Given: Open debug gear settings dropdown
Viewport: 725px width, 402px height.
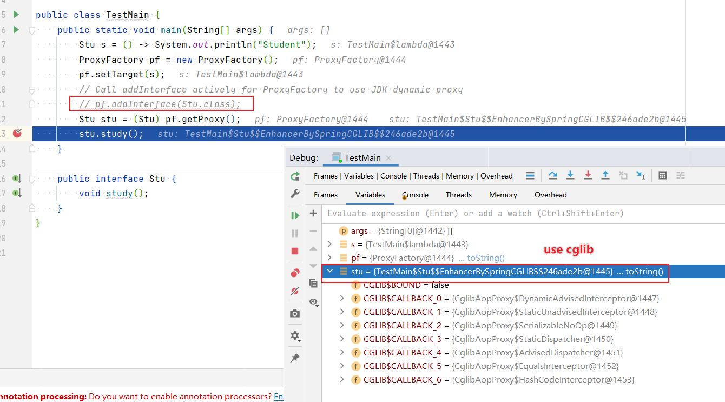Looking at the screenshot, I should pos(295,335).
